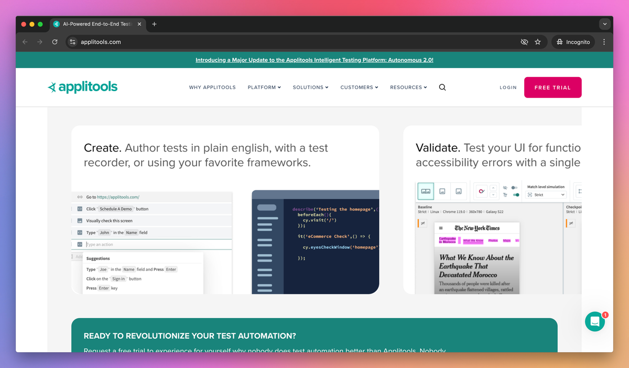Open the Chrome three-dot menu
Viewport: 629px width, 368px height.
click(x=604, y=42)
